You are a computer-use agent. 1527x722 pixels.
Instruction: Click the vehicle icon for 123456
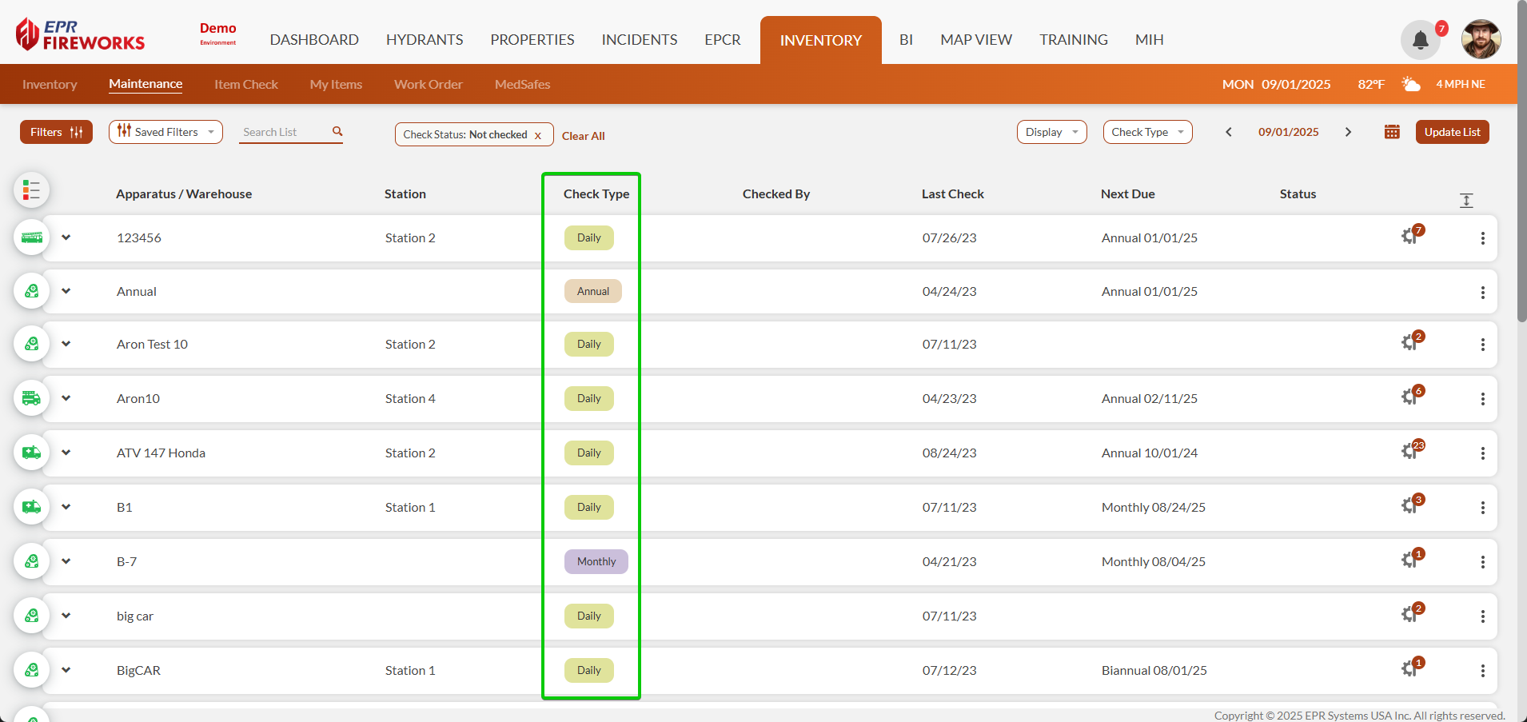click(x=32, y=237)
